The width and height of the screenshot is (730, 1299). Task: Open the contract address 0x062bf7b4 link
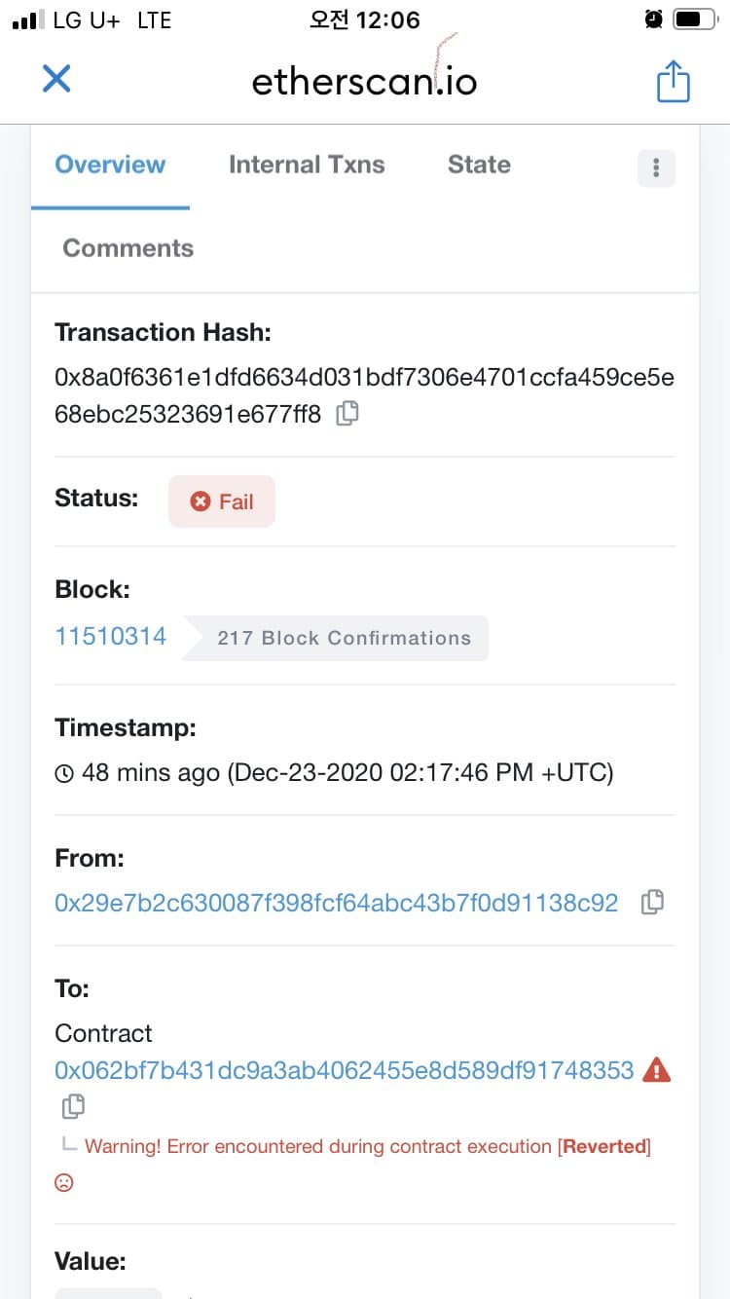tap(345, 1070)
